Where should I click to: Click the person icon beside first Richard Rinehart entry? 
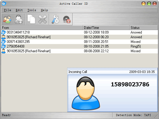(4, 37)
